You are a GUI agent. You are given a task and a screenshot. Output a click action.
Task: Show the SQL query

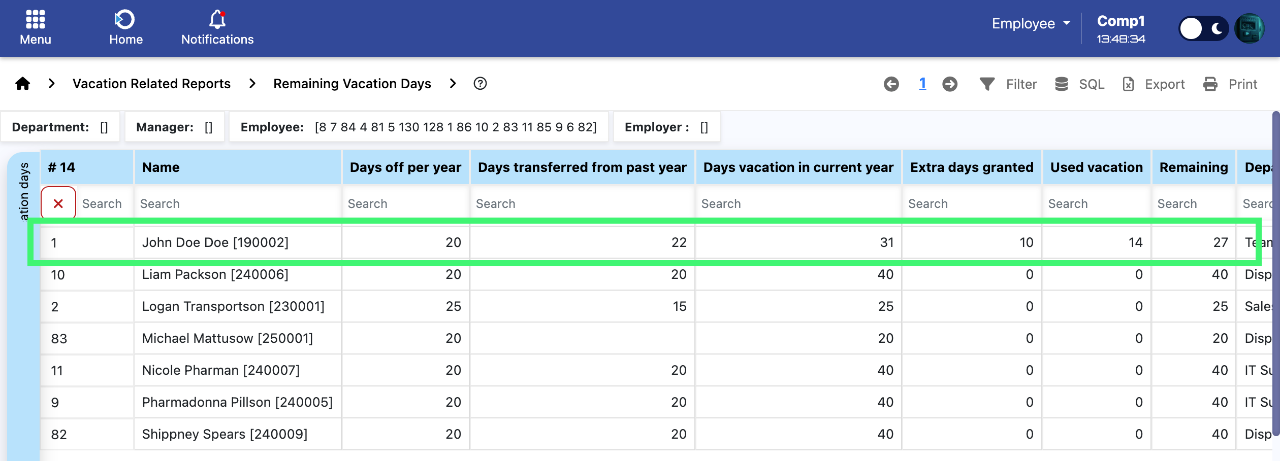coord(1079,84)
